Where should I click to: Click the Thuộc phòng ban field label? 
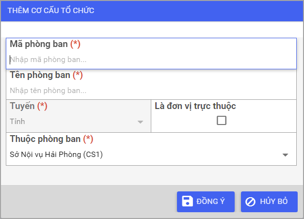coord(45,139)
